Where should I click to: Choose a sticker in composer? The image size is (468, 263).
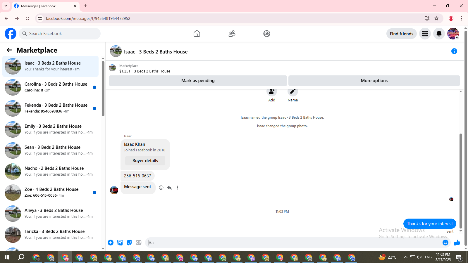tap(129, 243)
